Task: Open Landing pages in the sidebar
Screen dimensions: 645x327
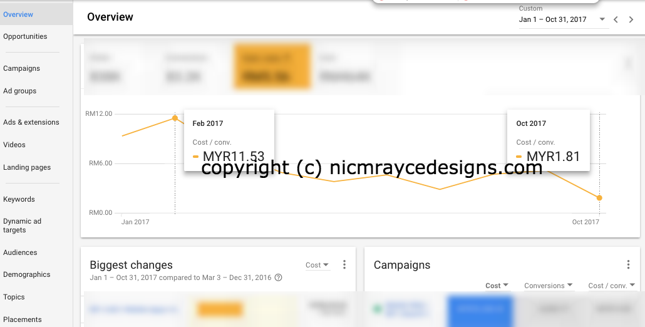Action: 27,167
